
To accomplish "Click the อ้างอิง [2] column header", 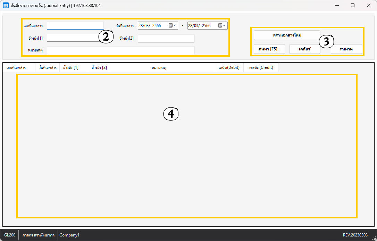I will (99, 67).
